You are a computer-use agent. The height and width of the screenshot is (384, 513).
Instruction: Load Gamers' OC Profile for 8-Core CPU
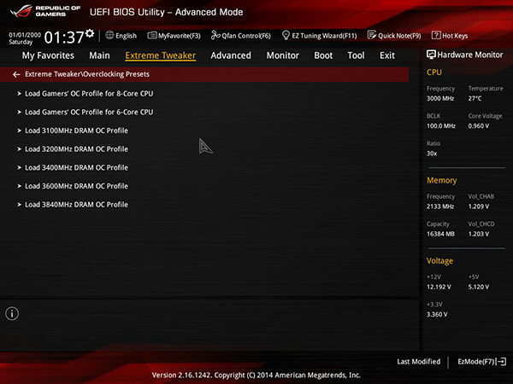tap(89, 93)
